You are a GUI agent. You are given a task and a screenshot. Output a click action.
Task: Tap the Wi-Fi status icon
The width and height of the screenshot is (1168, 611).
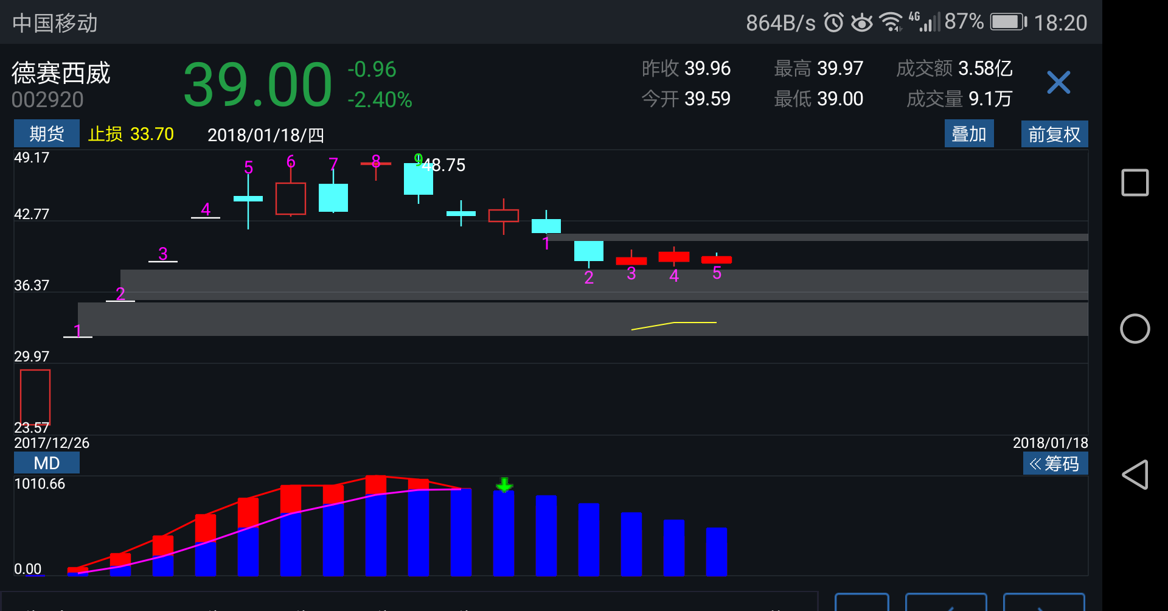(892, 23)
